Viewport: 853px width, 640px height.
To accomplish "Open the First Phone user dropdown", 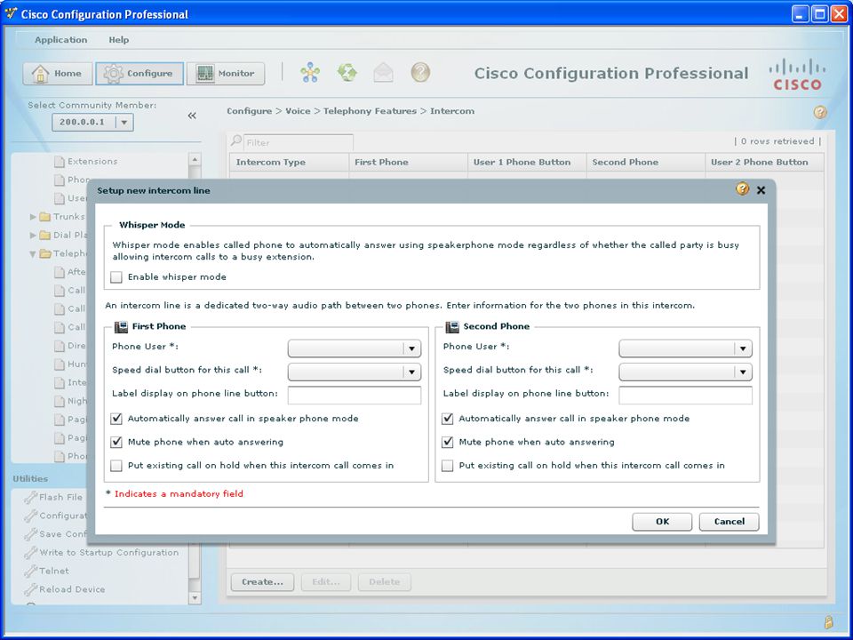I will tap(355, 348).
